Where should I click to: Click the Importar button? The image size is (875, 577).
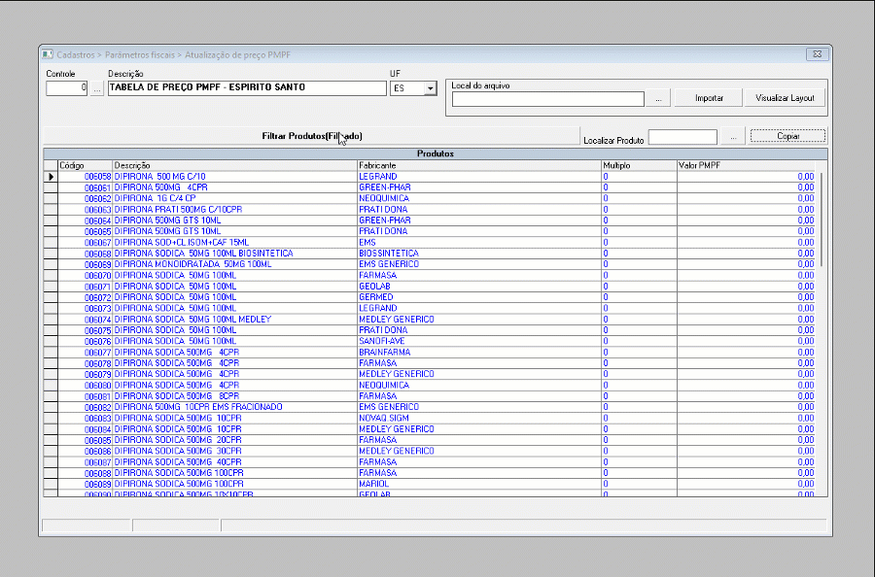tap(709, 98)
